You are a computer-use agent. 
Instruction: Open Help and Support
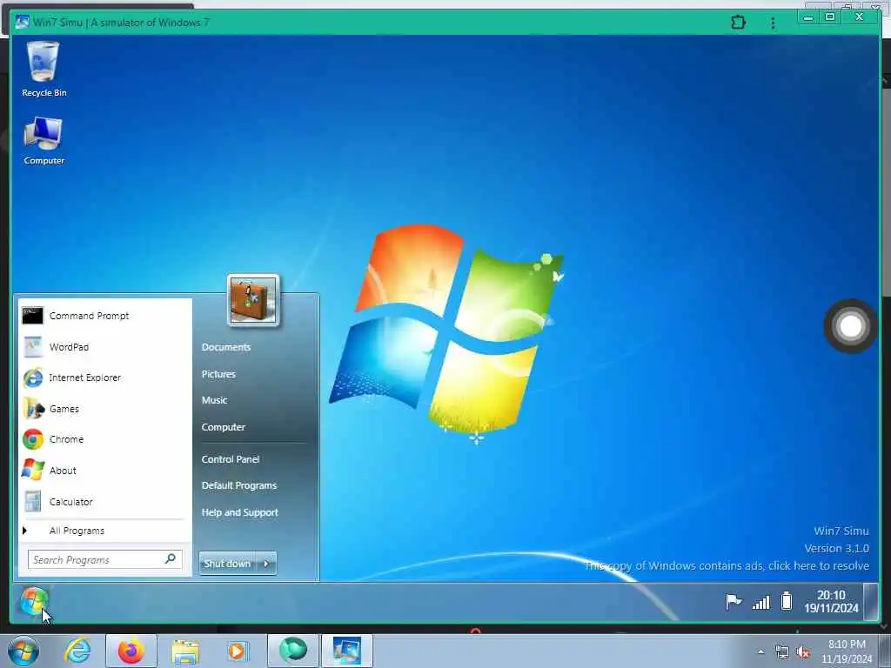[x=240, y=512]
